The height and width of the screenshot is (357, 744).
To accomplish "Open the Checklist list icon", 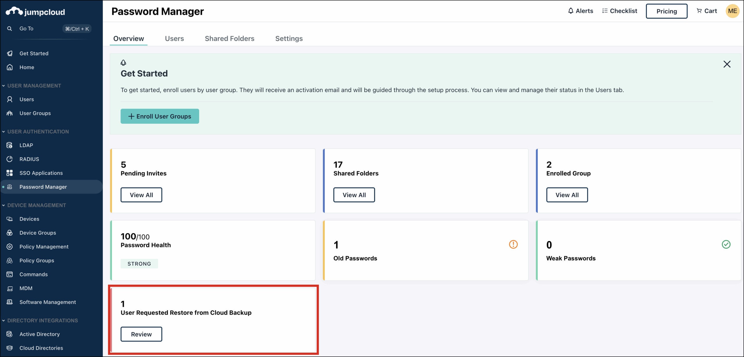I will pos(605,11).
